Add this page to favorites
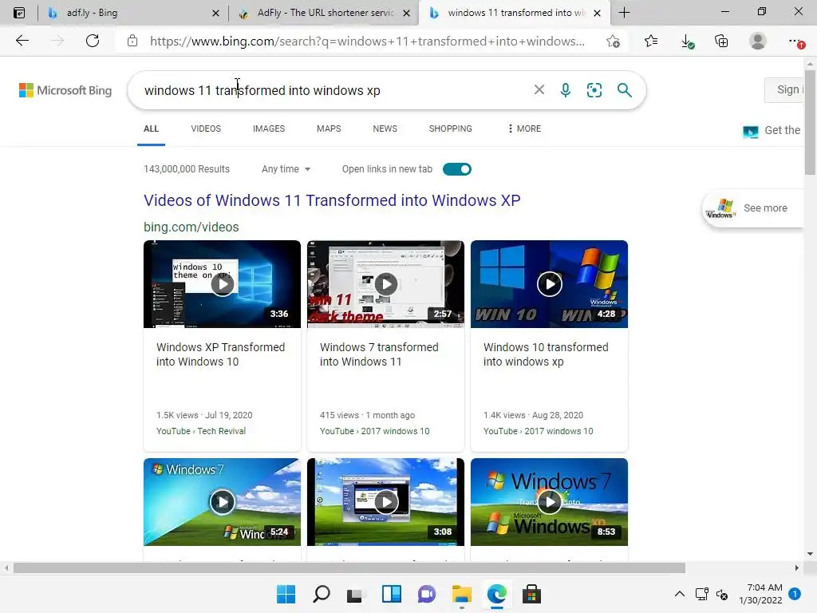The image size is (817, 613). pos(614,42)
